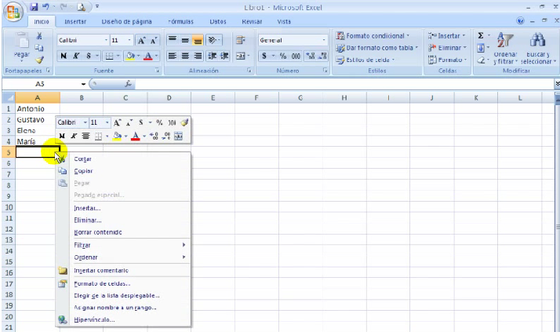560x332 pixels.
Task: Toggle italic (K) in the ribbon Fuente group
Action: [76, 56]
